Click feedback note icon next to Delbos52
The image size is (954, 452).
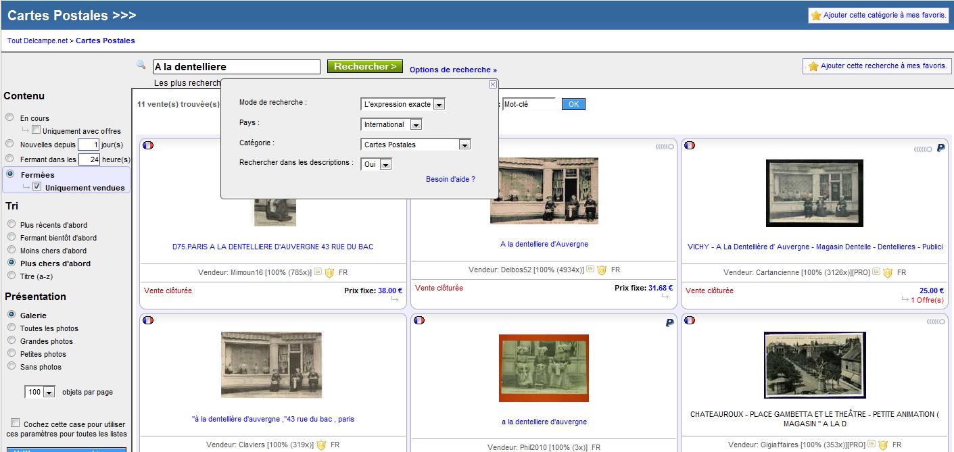[590, 270]
